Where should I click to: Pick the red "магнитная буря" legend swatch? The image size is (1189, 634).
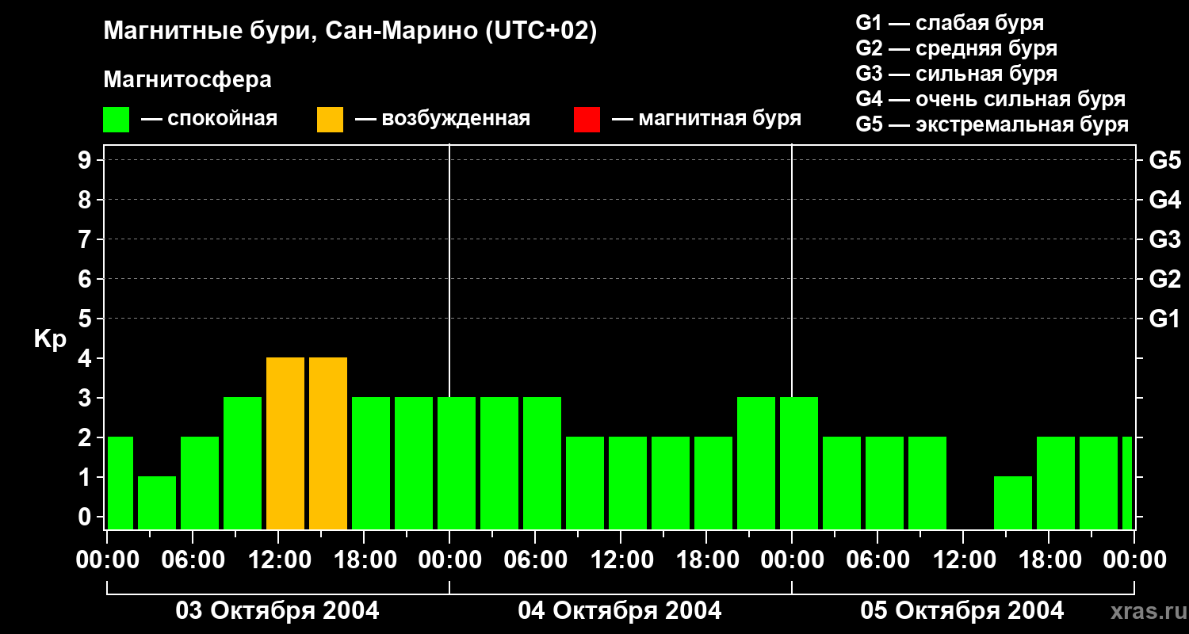587,120
